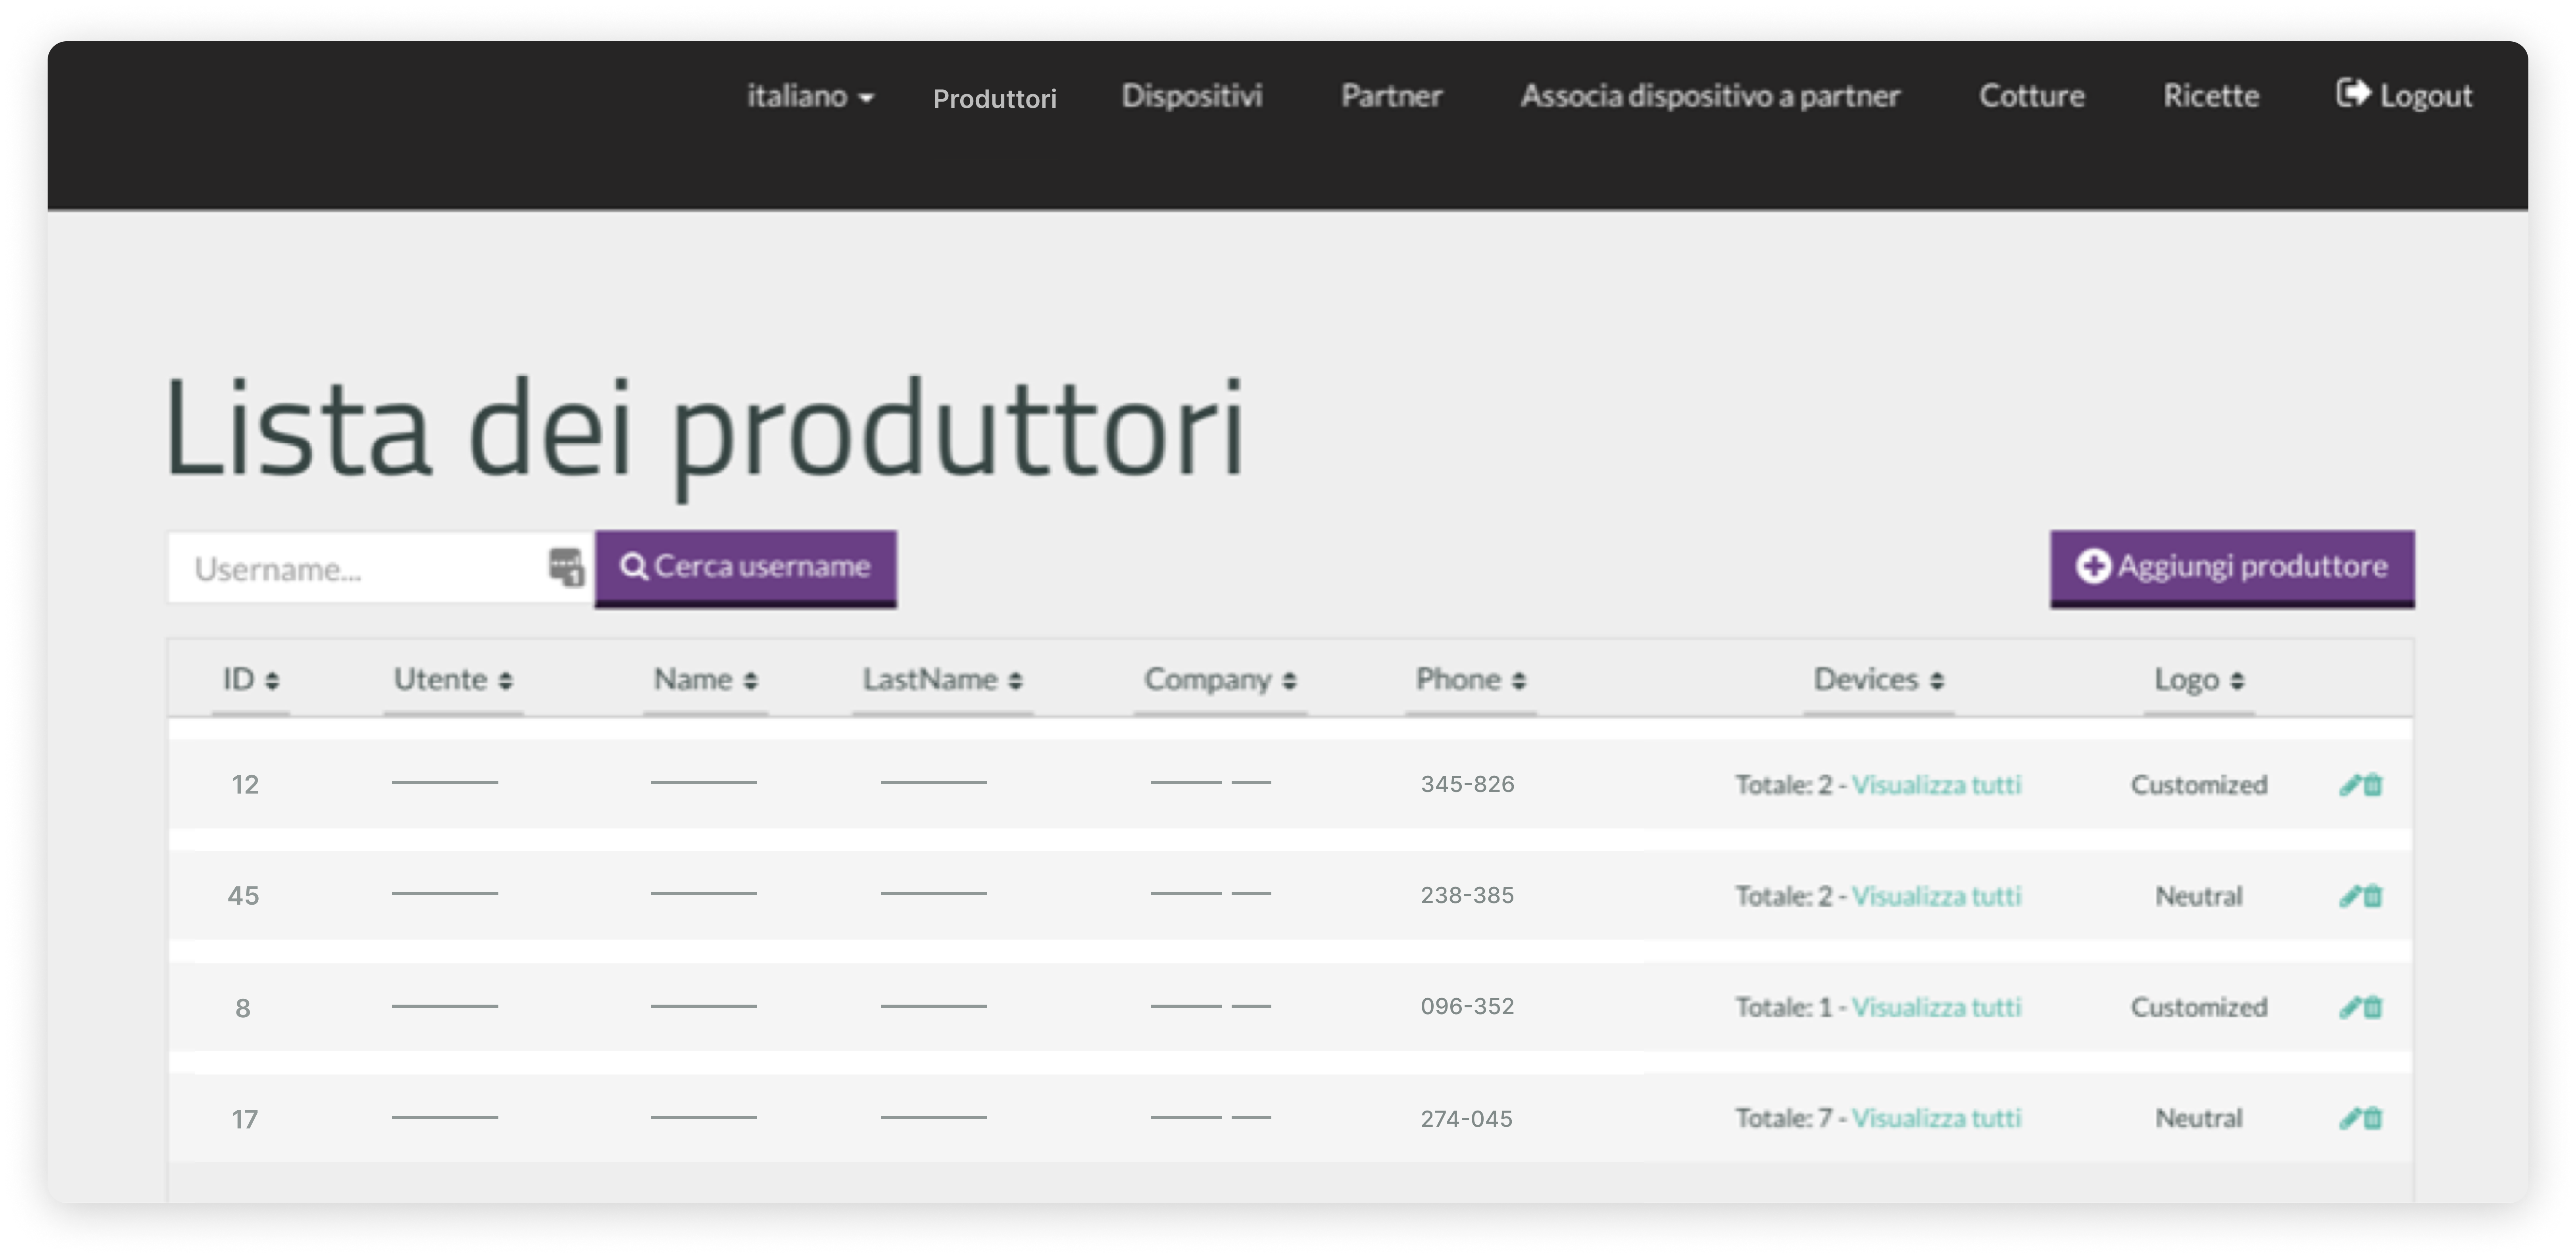Edit producer with ID 17
Viewport: 2576px width, 1257px height.
click(2350, 1118)
